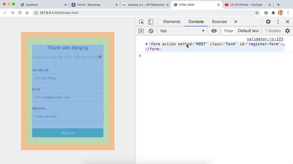Close the F8 Official YouTube tab
Viewport: 293px width, 164px height.
270,5
